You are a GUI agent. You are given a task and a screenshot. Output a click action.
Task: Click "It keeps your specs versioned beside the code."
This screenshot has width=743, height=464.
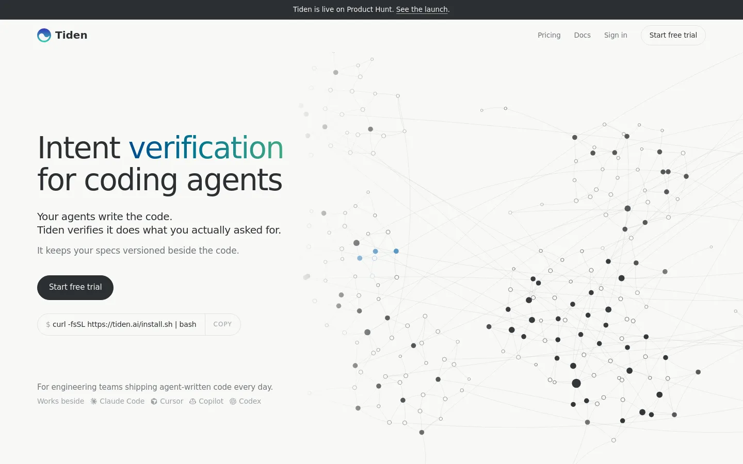click(x=138, y=251)
